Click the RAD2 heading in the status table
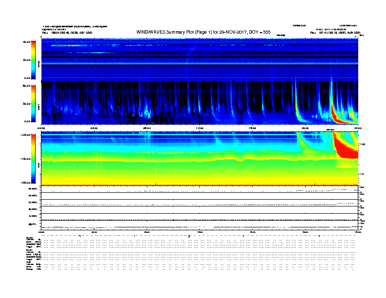This screenshot has height=298, width=386. tap(29, 238)
